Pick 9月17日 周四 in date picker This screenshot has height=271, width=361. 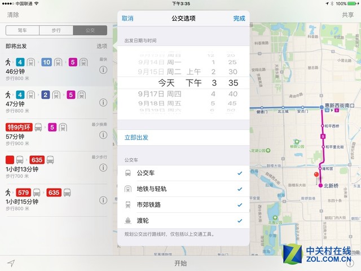point(160,94)
